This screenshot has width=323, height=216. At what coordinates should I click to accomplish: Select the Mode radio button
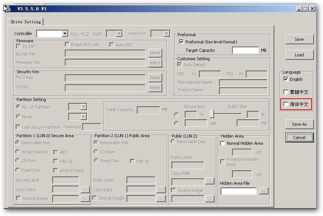point(18,117)
